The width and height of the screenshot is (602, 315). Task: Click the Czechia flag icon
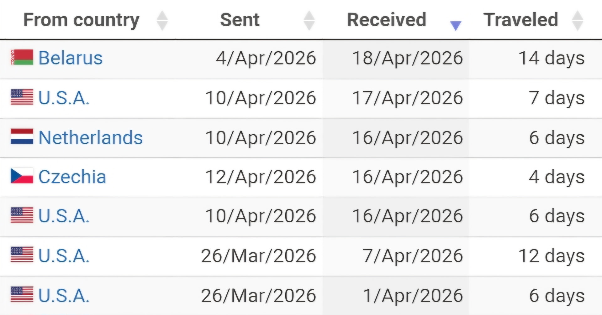click(x=22, y=176)
